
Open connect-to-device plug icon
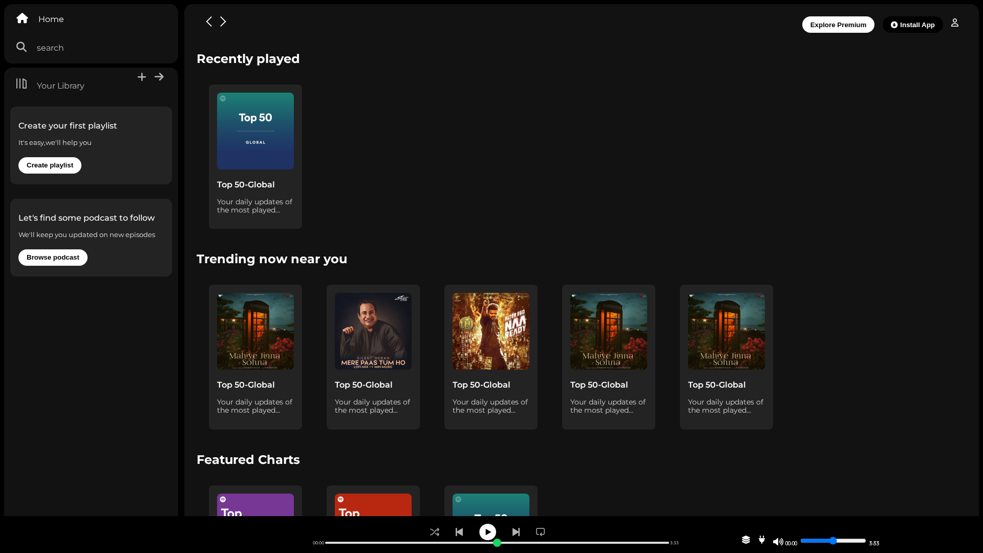click(762, 540)
